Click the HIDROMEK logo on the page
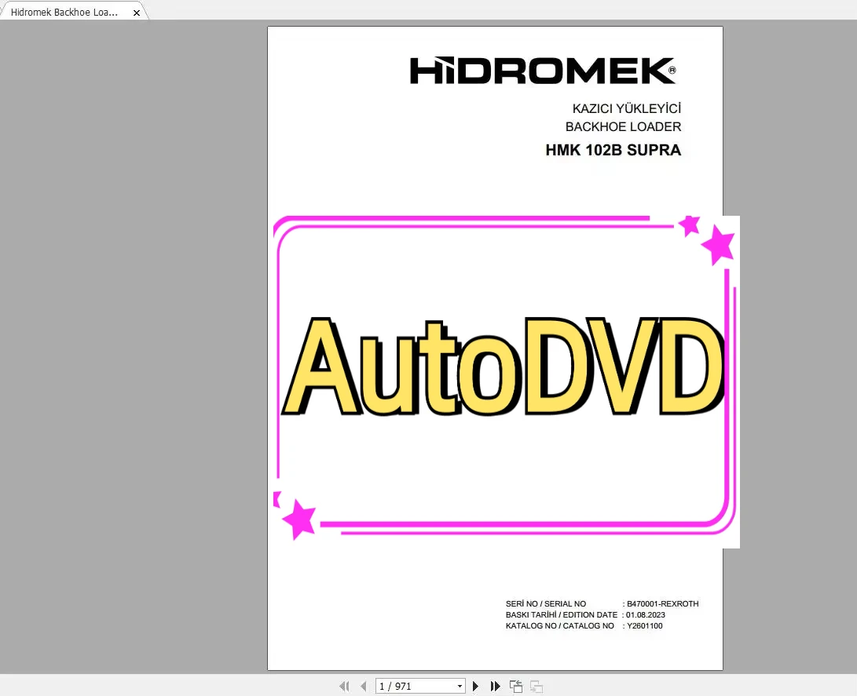857x696 pixels. (x=544, y=71)
